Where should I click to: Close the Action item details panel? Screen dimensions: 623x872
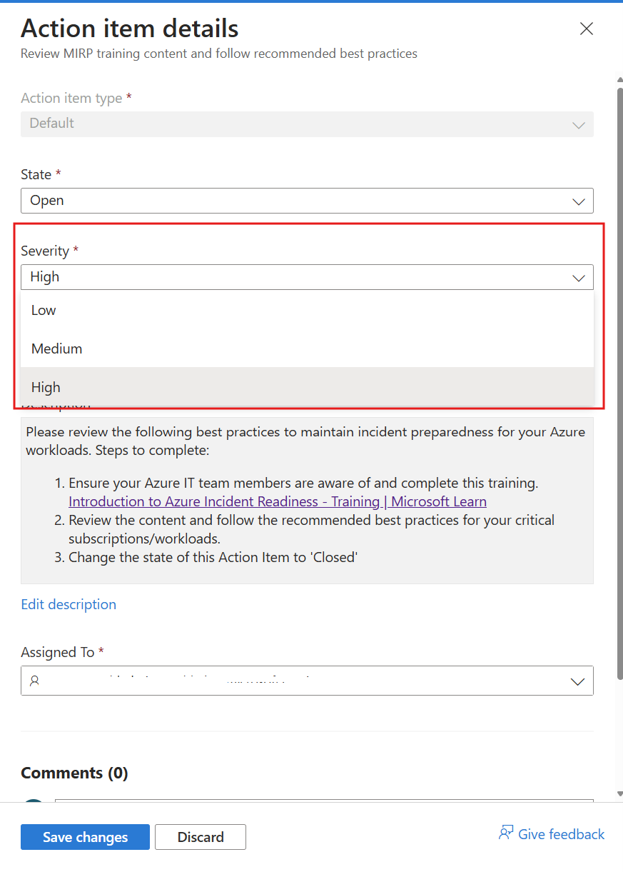586,29
